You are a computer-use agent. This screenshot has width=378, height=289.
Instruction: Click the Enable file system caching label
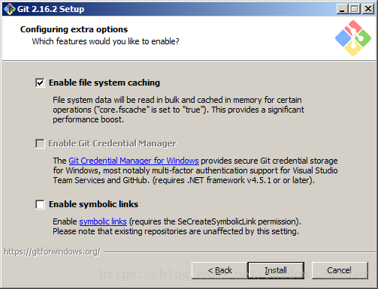(x=104, y=83)
